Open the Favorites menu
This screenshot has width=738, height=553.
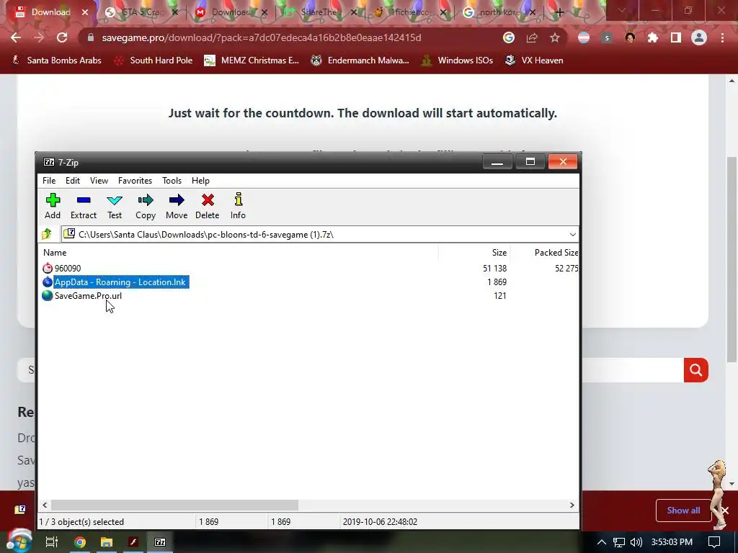coord(135,181)
